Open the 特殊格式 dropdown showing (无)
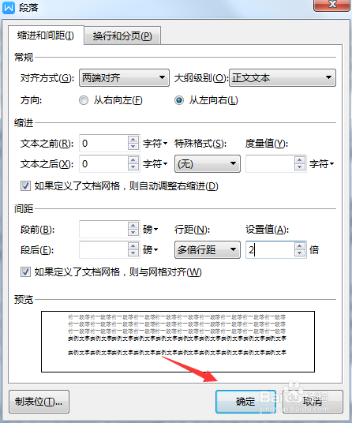The height and width of the screenshot is (423, 352). coord(207,163)
